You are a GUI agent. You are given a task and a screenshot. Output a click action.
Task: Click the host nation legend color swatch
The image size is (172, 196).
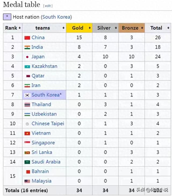(x=7, y=17)
